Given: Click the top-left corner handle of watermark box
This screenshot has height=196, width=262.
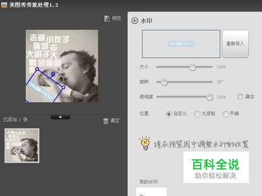Looking at the screenshot, I should 37,69.
